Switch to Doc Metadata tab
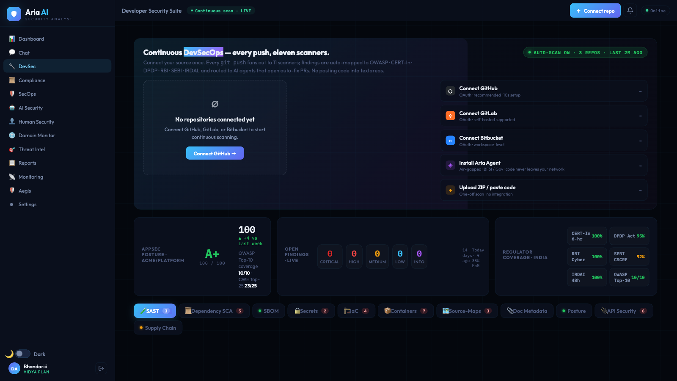 [527, 311]
